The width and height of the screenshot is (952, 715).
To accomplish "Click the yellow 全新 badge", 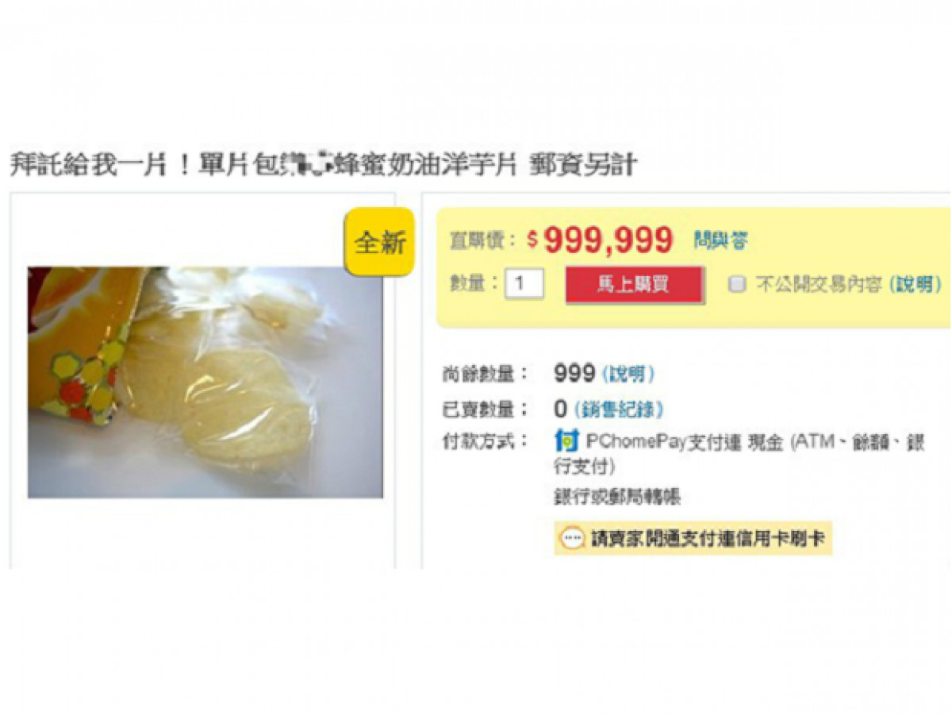I will [380, 242].
